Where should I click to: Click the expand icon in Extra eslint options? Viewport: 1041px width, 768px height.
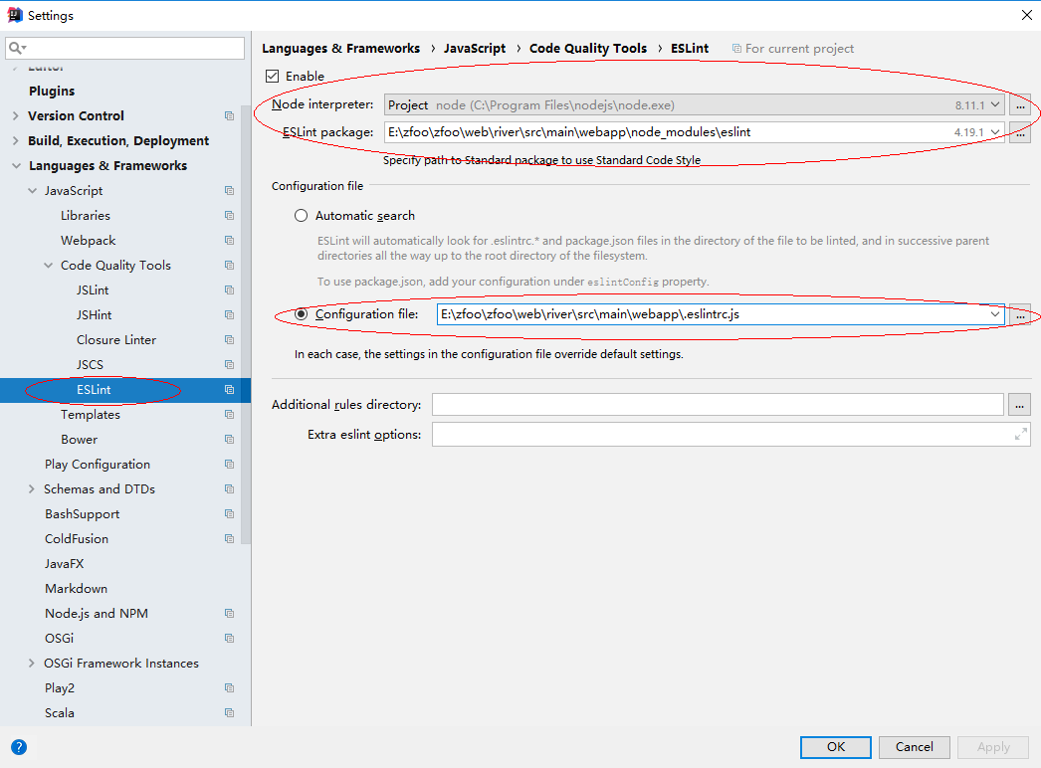(x=1021, y=435)
